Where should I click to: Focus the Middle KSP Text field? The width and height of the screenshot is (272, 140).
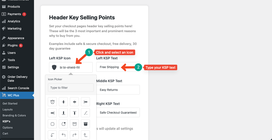pyautogui.click(x=118, y=90)
